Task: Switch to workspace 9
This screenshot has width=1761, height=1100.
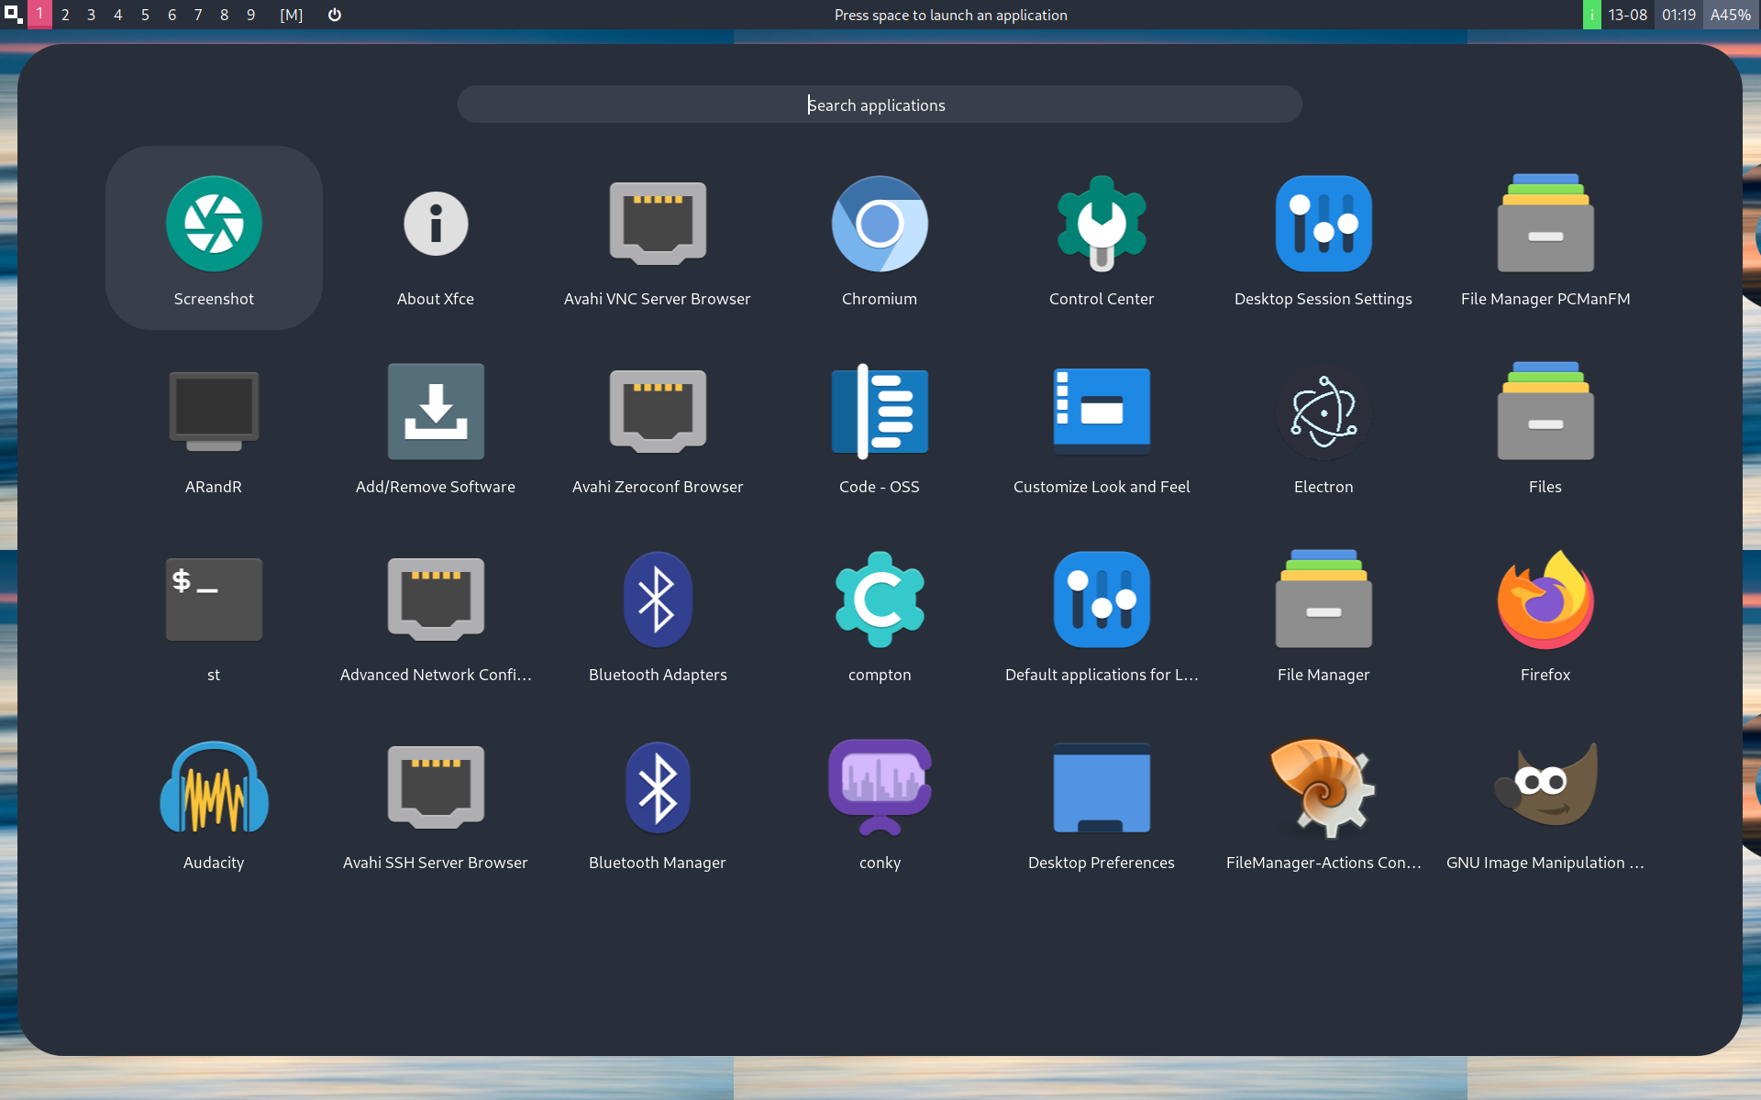Action: tap(251, 15)
